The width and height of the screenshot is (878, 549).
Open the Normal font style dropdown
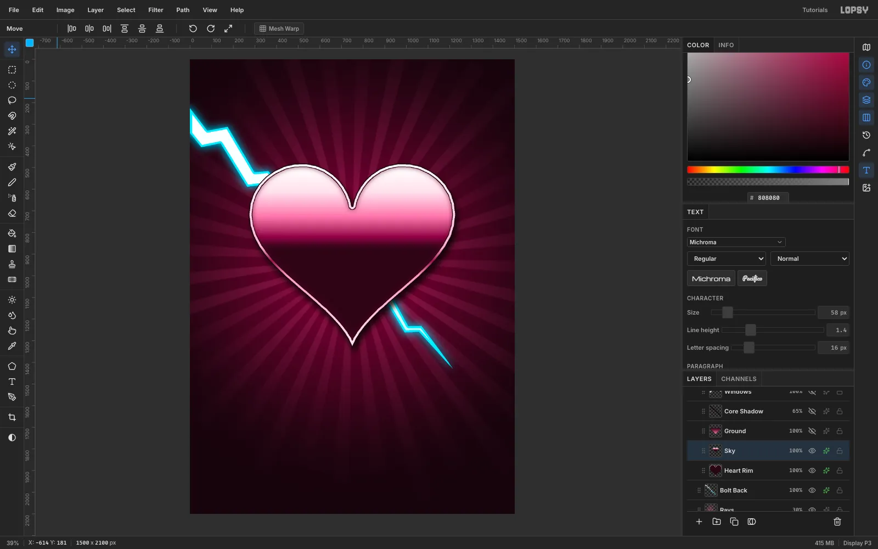[810, 259]
